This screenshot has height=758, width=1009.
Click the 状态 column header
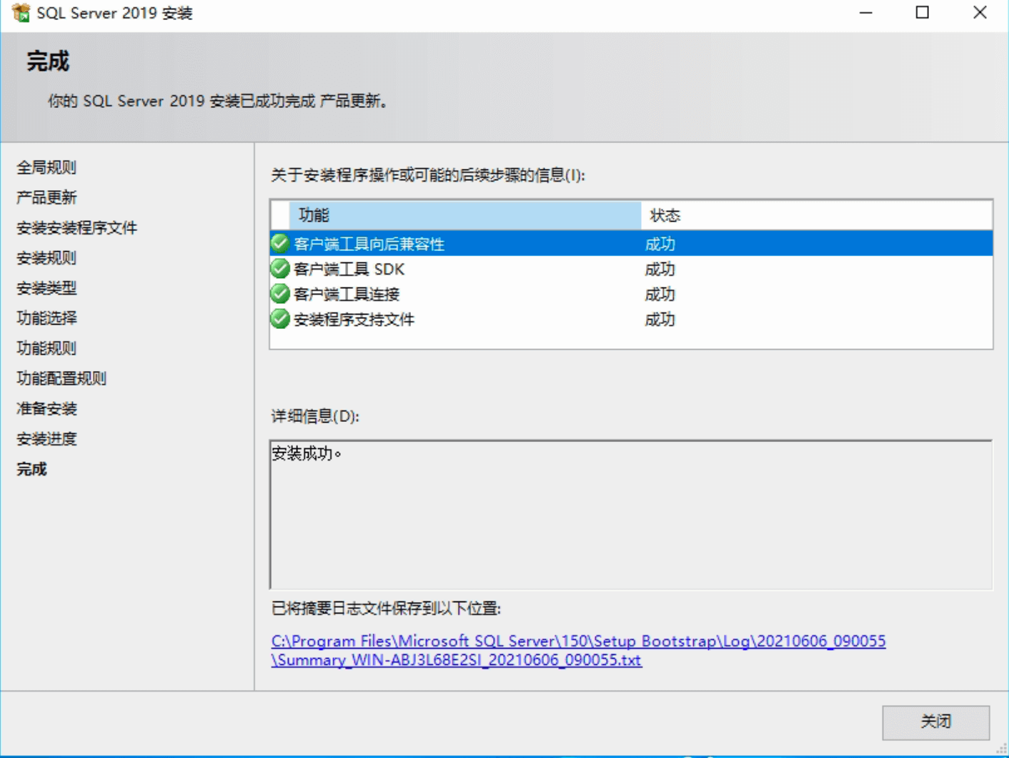coord(815,215)
